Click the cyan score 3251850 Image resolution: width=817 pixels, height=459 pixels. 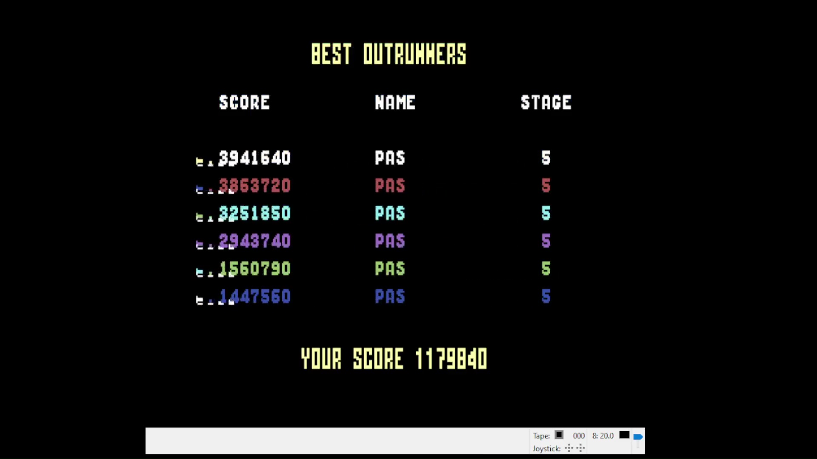point(254,213)
